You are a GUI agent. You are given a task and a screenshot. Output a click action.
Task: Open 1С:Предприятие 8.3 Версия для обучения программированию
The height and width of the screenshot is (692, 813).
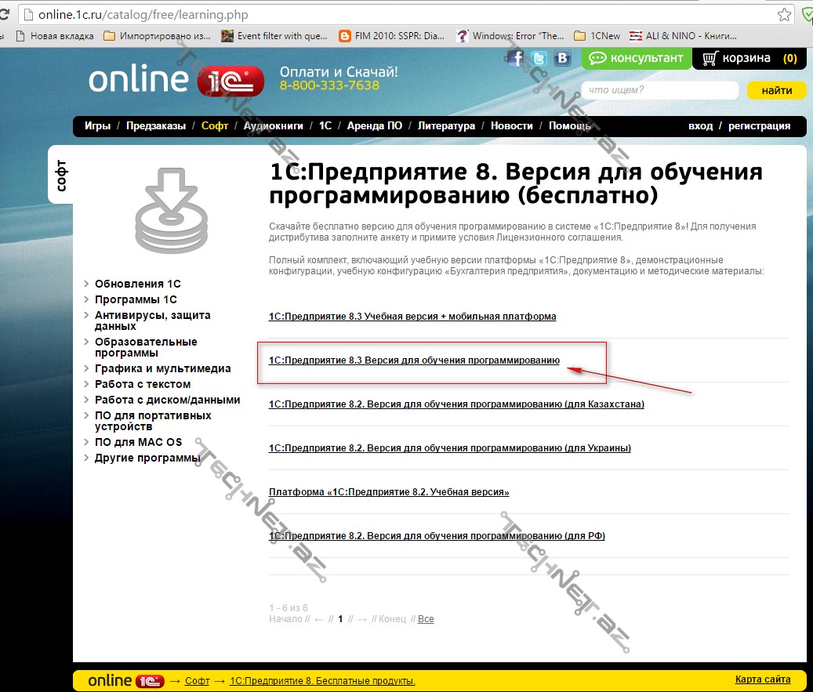tap(414, 360)
